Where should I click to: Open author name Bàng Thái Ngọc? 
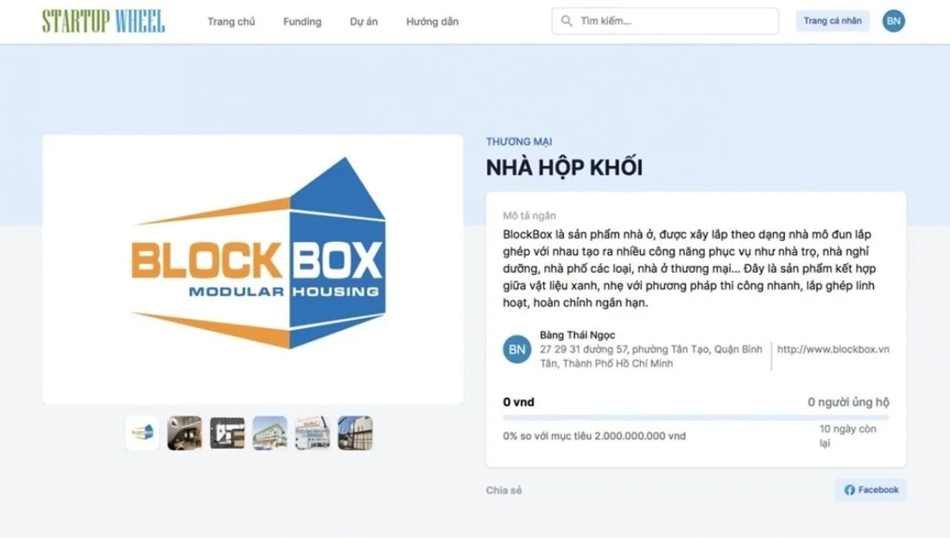(x=578, y=335)
